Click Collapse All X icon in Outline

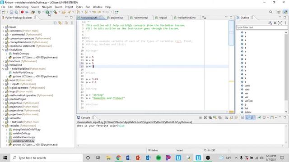(x=275, y=23)
